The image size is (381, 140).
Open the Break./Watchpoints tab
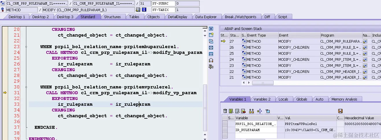click(241, 17)
